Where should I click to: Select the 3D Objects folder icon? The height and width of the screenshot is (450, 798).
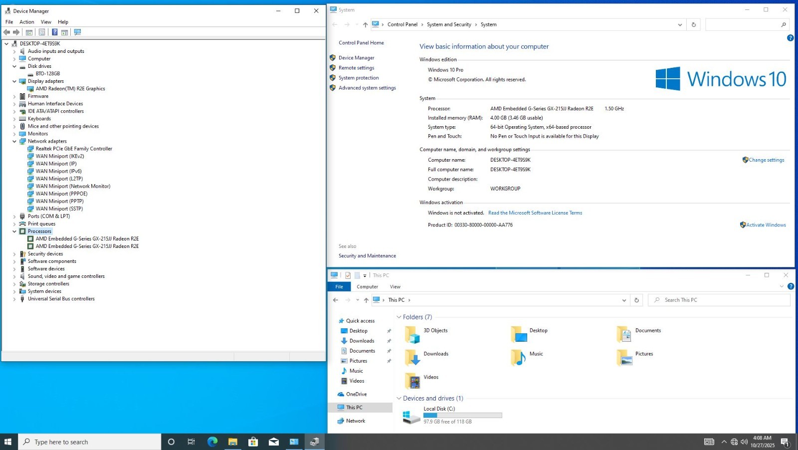pos(412,334)
